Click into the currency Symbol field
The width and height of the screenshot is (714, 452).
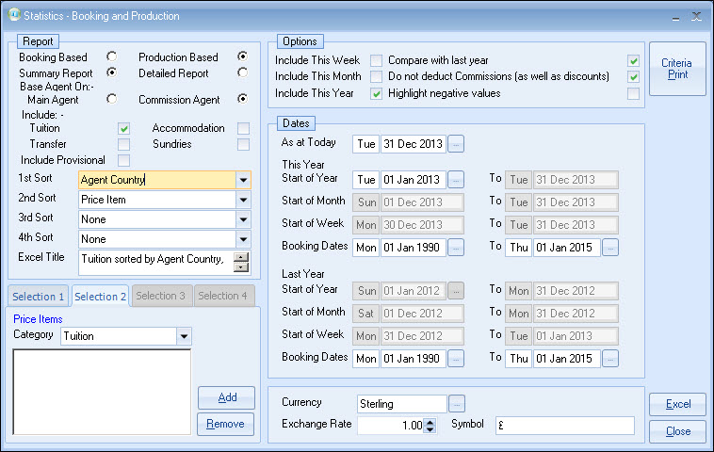point(564,426)
